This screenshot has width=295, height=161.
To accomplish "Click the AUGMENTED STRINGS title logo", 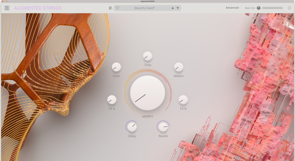I will click(x=38, y=8).
